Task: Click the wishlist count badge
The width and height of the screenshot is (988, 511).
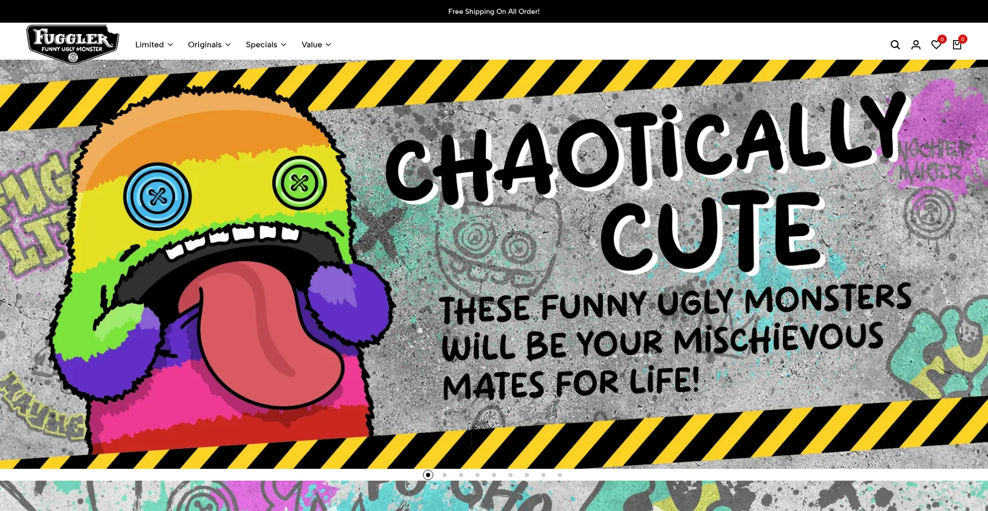Action: click(x=942, y=39)
